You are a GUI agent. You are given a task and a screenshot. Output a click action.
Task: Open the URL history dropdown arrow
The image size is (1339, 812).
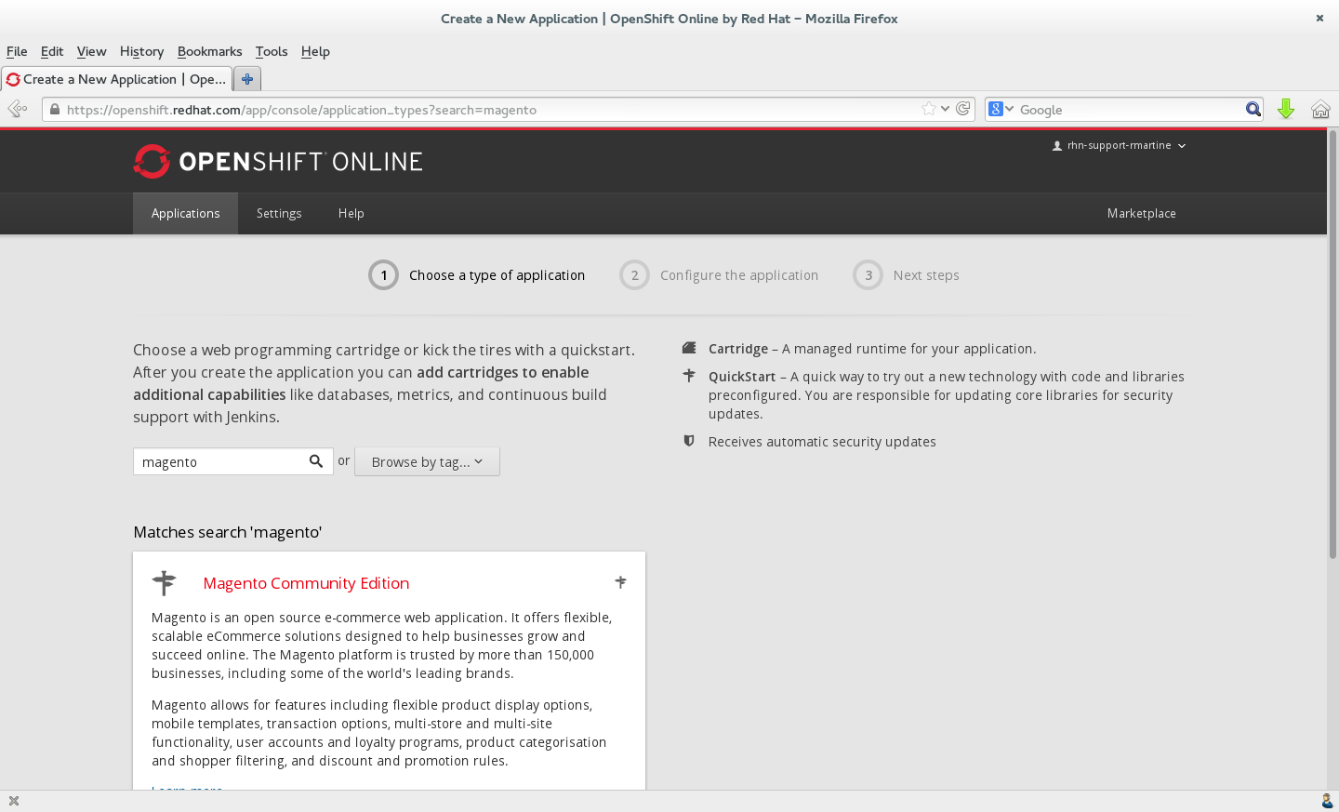pyautogui.click(x=946, y=109)
